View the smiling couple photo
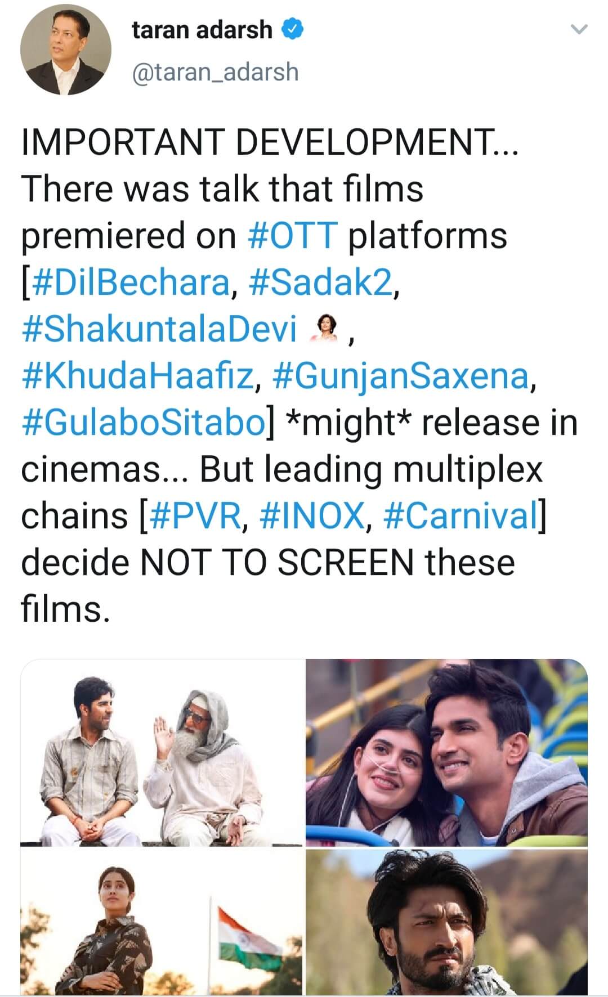 [446, 753]
